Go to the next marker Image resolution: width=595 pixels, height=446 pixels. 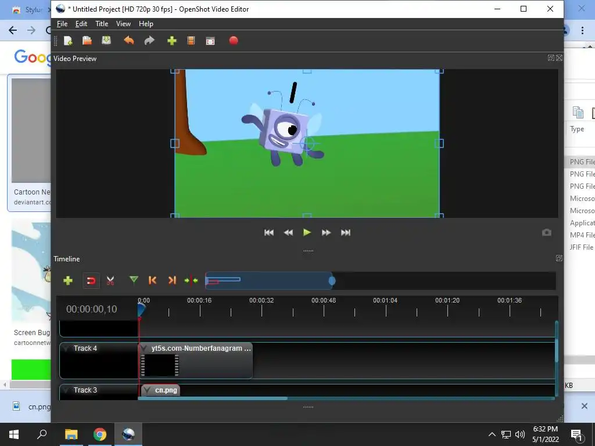172,280
